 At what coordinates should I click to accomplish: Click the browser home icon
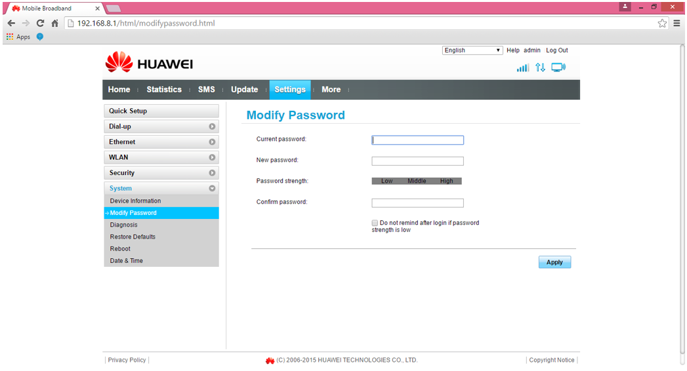[x=55, y=23]
